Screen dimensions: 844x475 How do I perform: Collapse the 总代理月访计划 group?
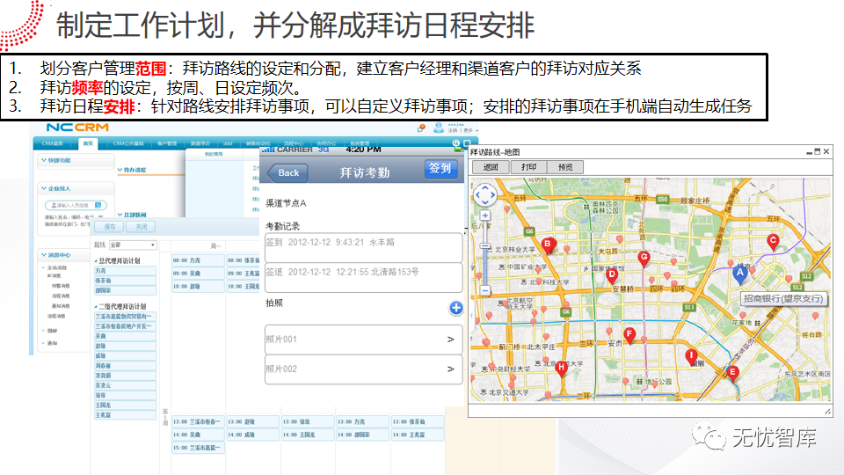coord(97,260)
